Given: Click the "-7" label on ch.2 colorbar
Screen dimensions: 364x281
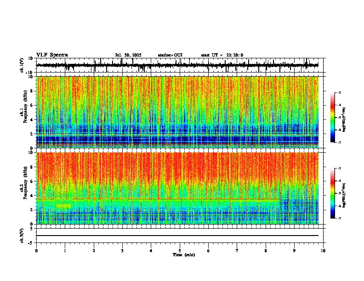Looking at the screenshot, I should click(x=339, y=218).
